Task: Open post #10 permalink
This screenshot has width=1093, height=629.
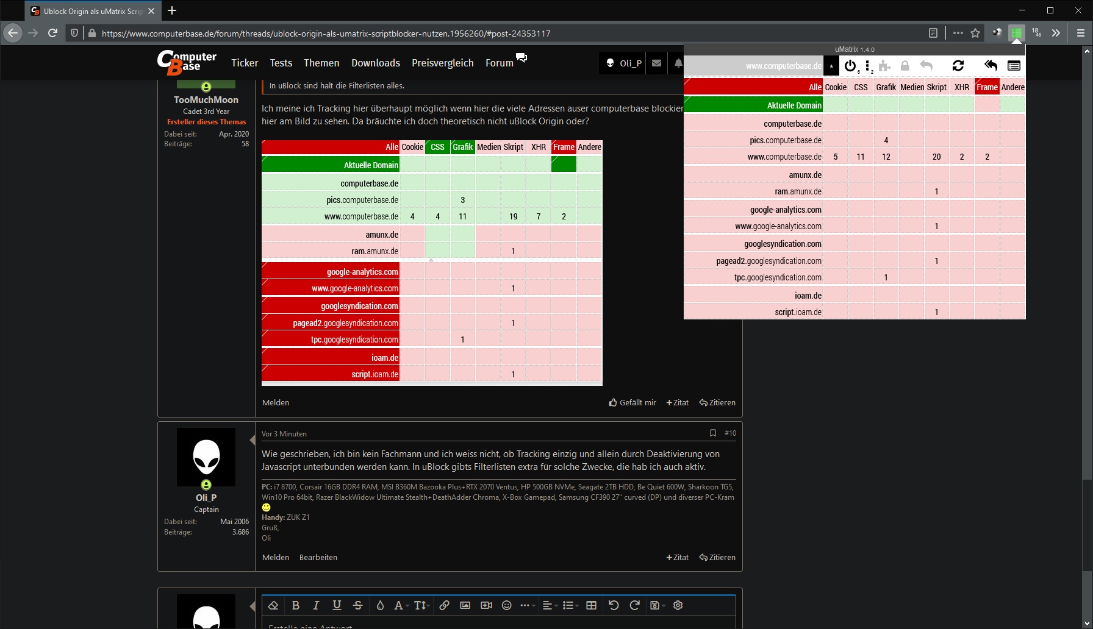Action: click(x=730, y=433)
